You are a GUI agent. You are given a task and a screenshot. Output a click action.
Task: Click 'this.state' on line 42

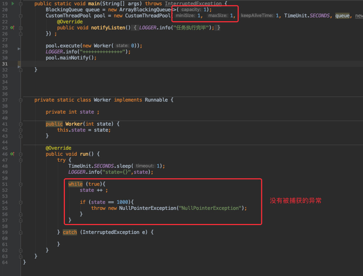click(71, 130)
